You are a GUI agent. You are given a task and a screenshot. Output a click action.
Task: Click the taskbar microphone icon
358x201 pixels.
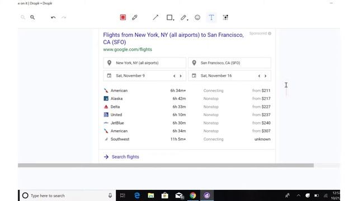pyautogui.click(x=110, y=195)
